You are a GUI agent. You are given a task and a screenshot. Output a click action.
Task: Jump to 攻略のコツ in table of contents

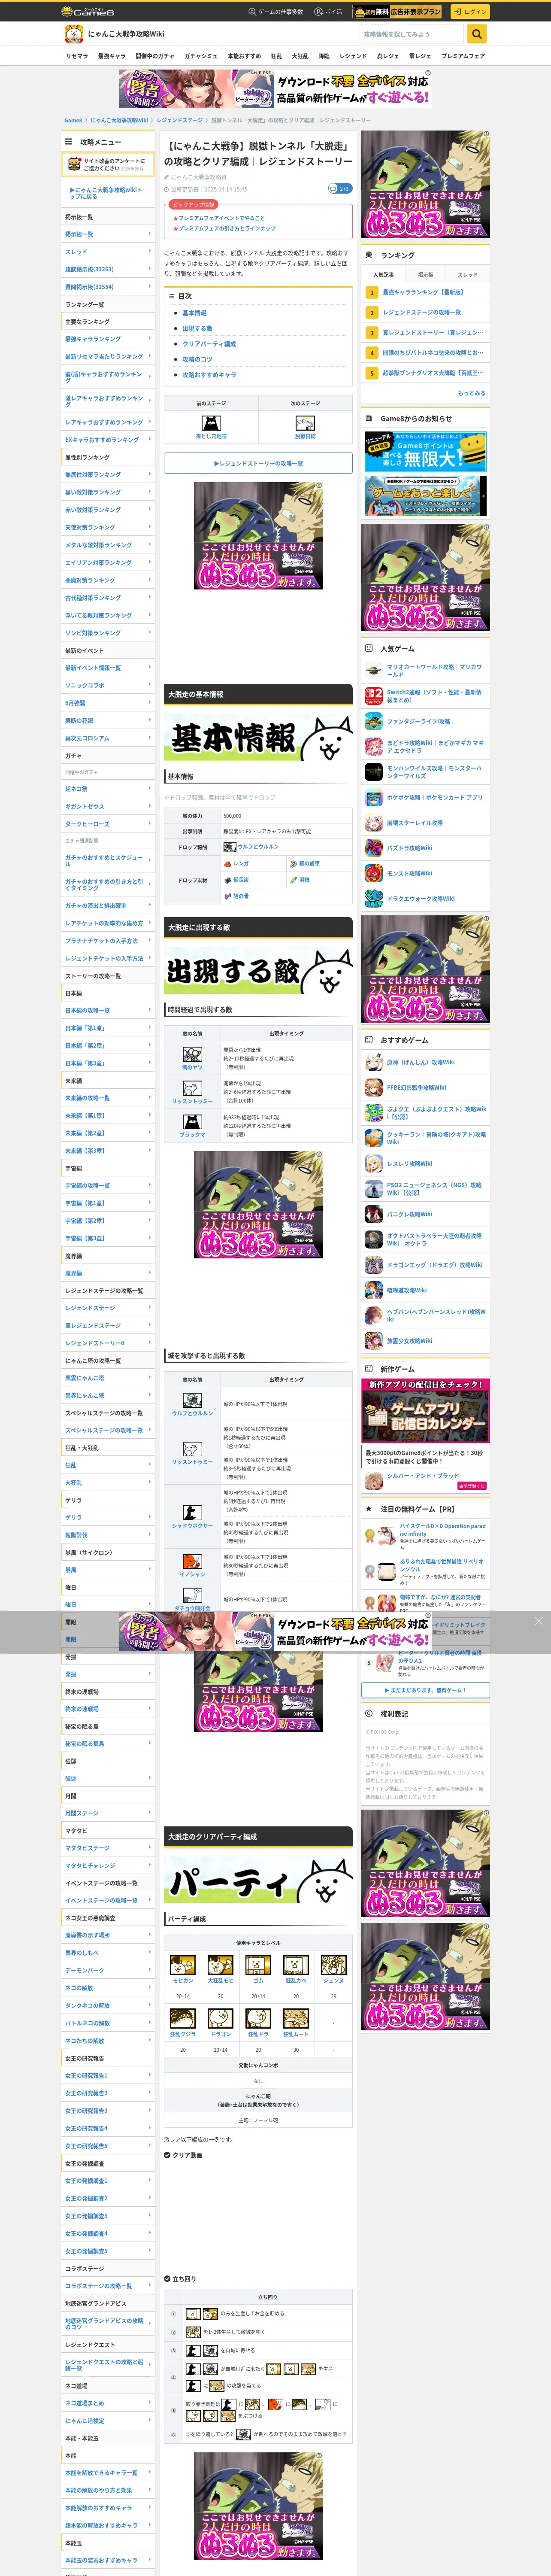[197, 359]
